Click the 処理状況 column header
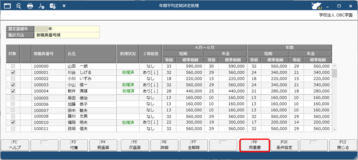358x160 pixels. [x=128, y=54]
